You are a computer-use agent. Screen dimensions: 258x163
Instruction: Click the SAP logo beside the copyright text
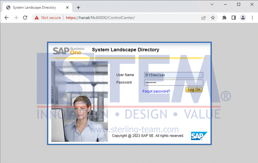pyautogui.click(x=199, y=136)
